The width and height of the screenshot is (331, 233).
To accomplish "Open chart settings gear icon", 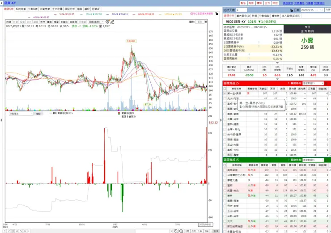I will tap(107, 22).
